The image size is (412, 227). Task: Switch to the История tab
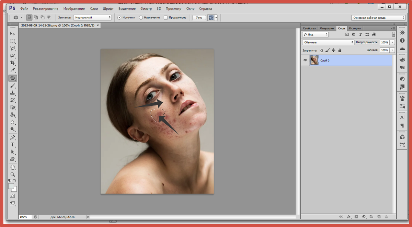pos(355,28)
